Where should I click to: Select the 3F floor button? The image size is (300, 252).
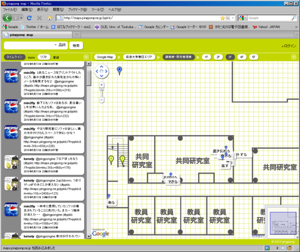230,57
